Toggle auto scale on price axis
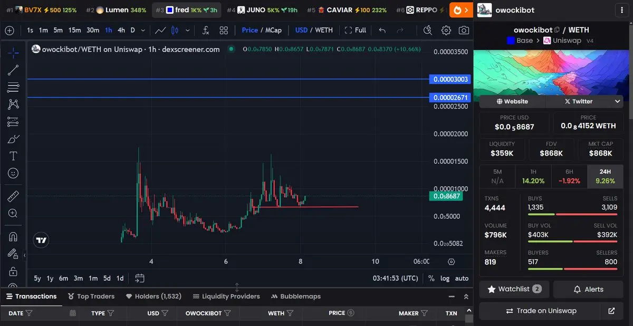633x326 pixels. click(x=462, y=278)
